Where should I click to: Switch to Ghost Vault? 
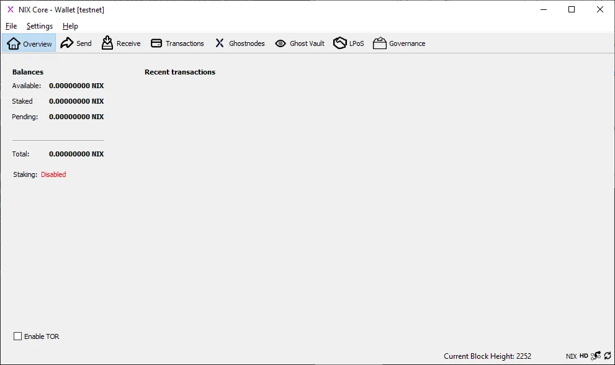(300, 43)
